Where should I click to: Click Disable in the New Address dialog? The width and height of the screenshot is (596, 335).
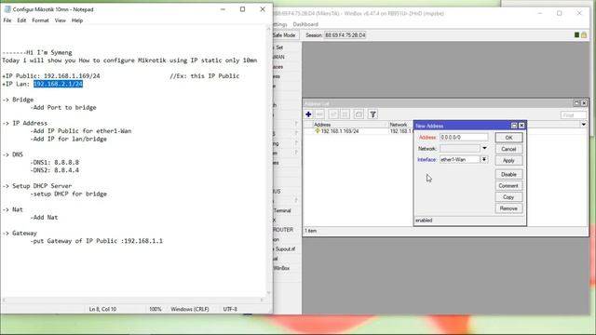coord(508,174)
